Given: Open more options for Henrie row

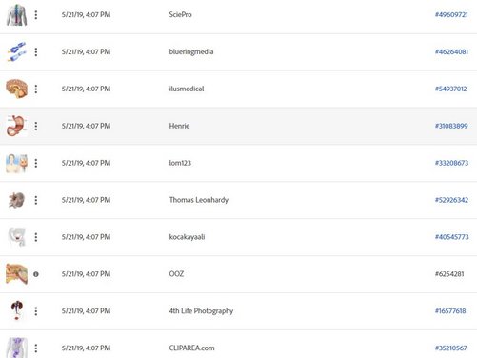Looking at the screenshot, I should click(36, 126).
